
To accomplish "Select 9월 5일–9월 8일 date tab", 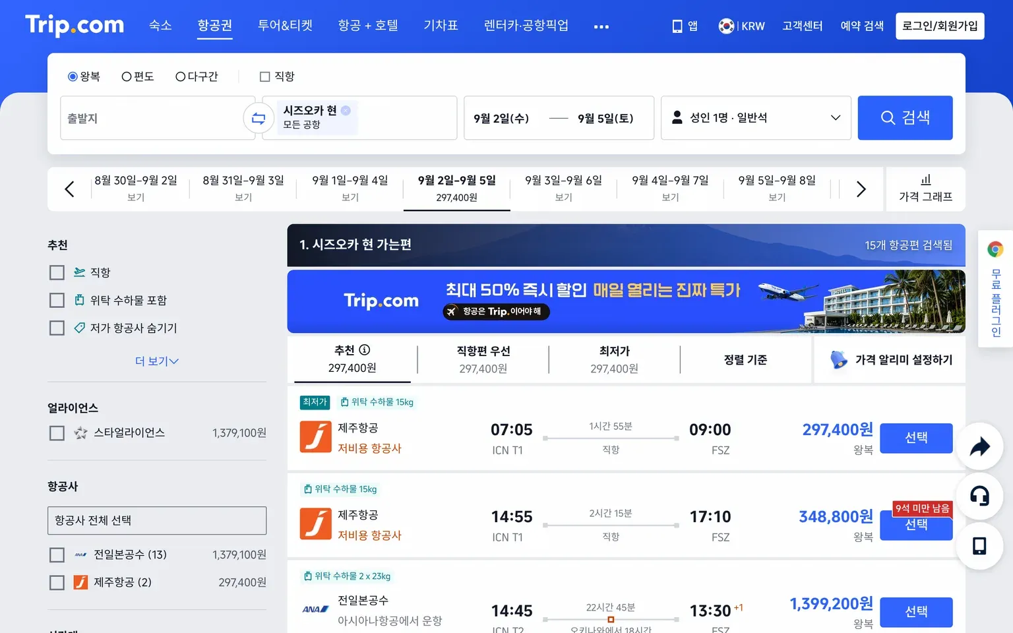I will (777, 189).
